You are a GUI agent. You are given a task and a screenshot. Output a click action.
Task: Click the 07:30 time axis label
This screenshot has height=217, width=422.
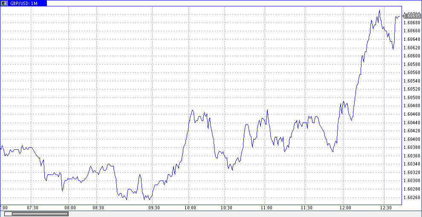tap(33, 208)
